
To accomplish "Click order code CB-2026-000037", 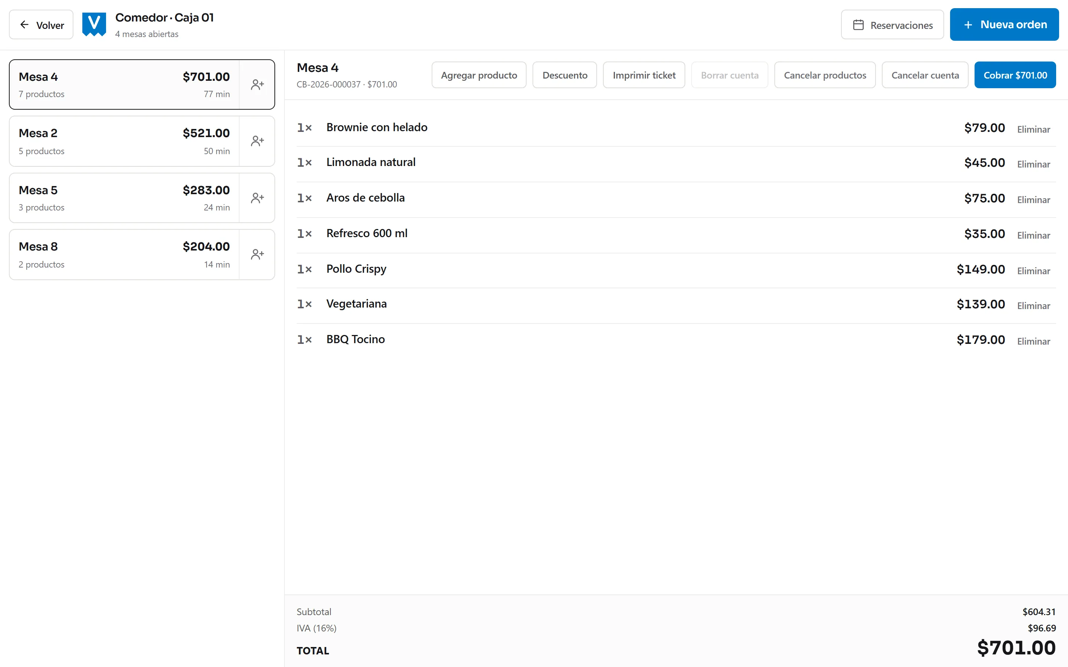I will 328,84.
